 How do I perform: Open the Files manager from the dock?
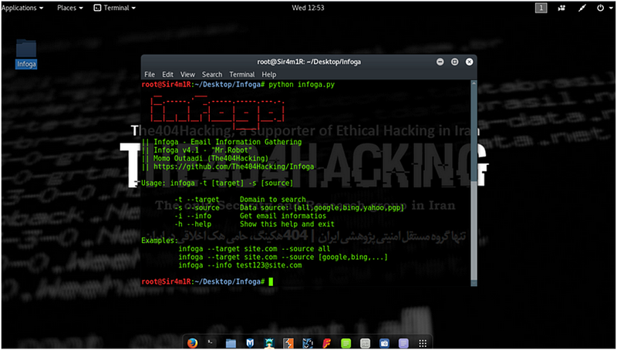coord(231,343)
